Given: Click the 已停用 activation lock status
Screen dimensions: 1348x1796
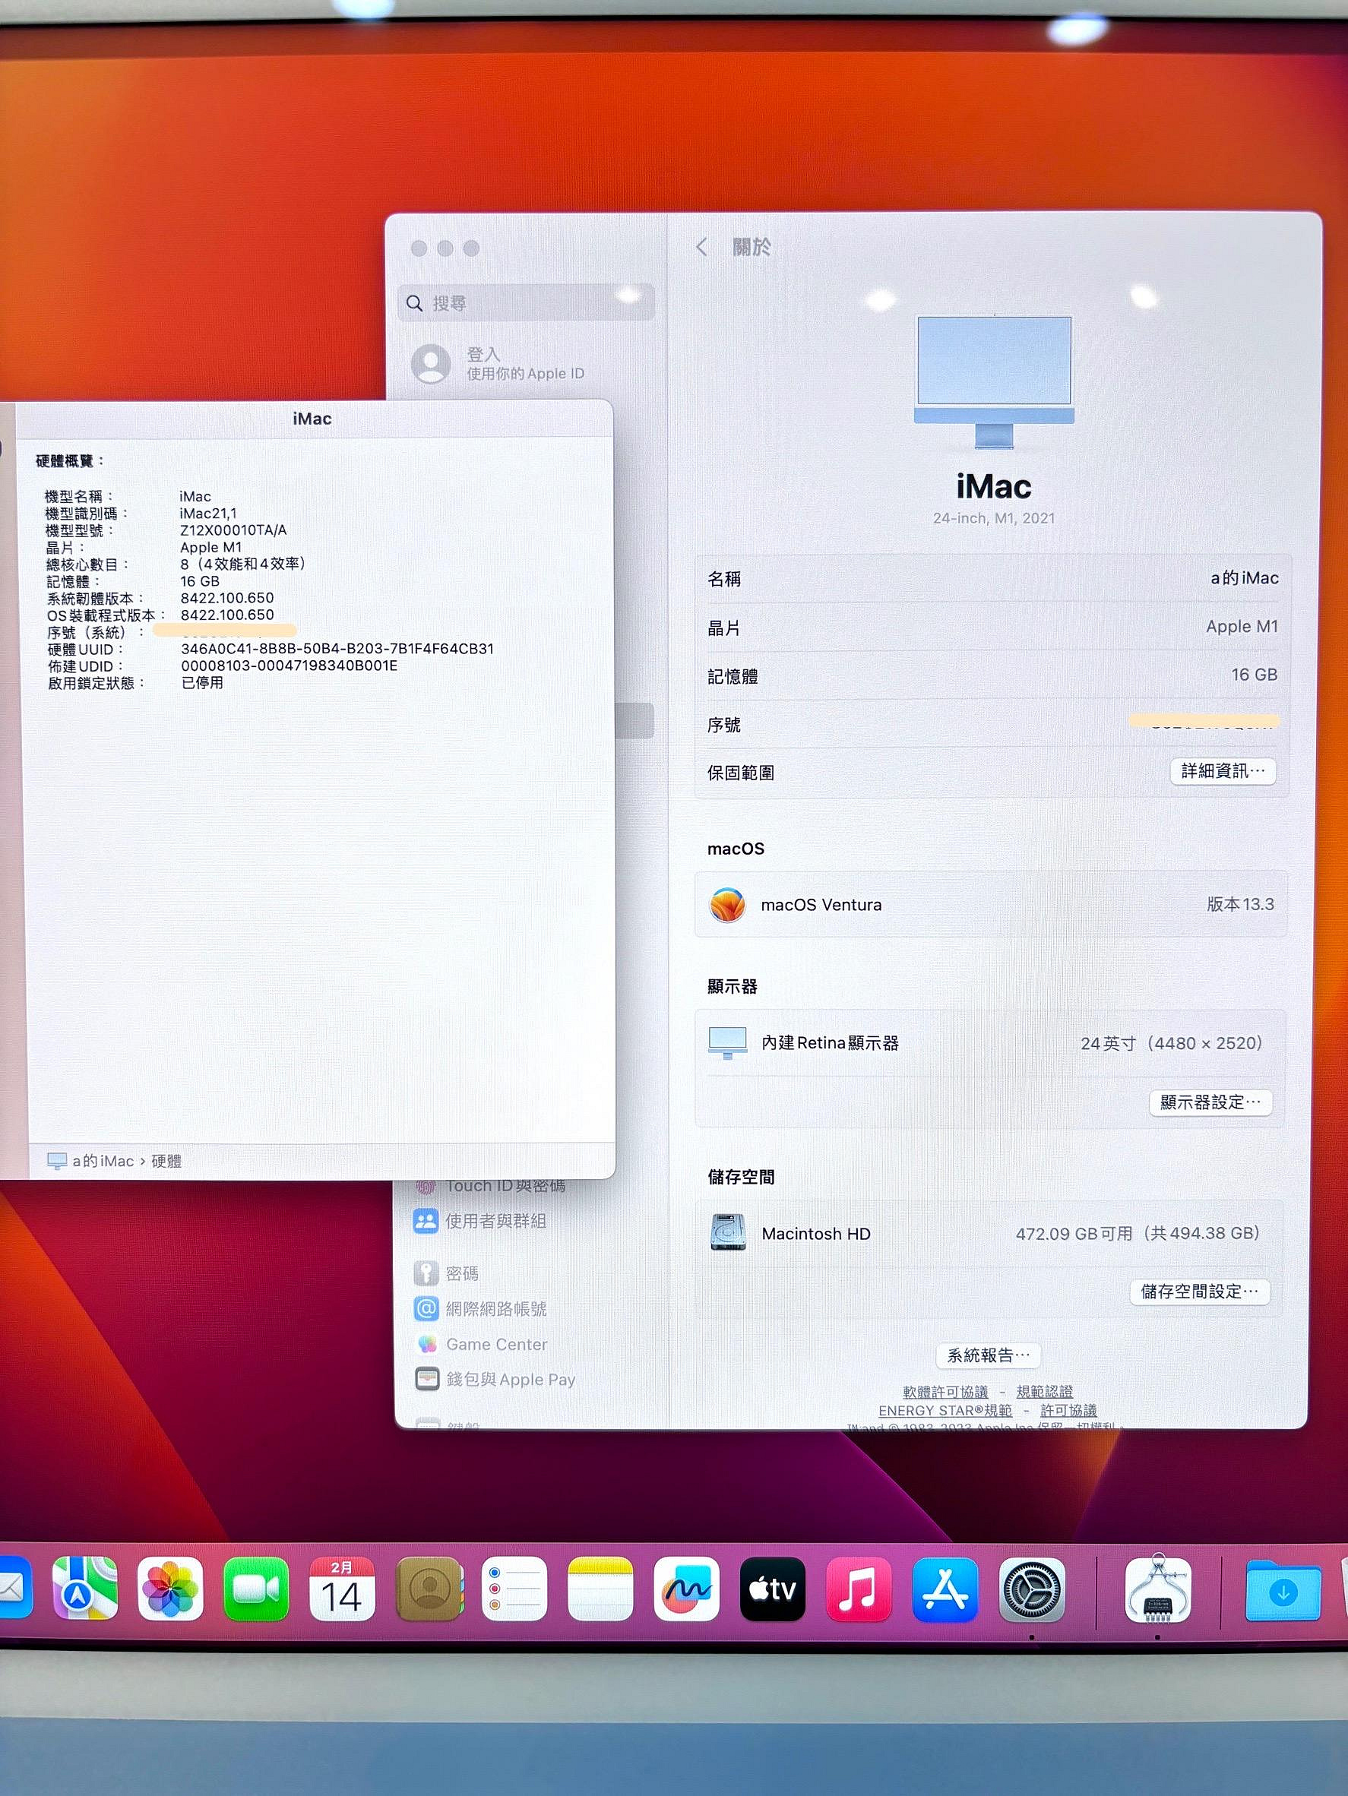Looking at the screenshot, I should click(202, 683).
